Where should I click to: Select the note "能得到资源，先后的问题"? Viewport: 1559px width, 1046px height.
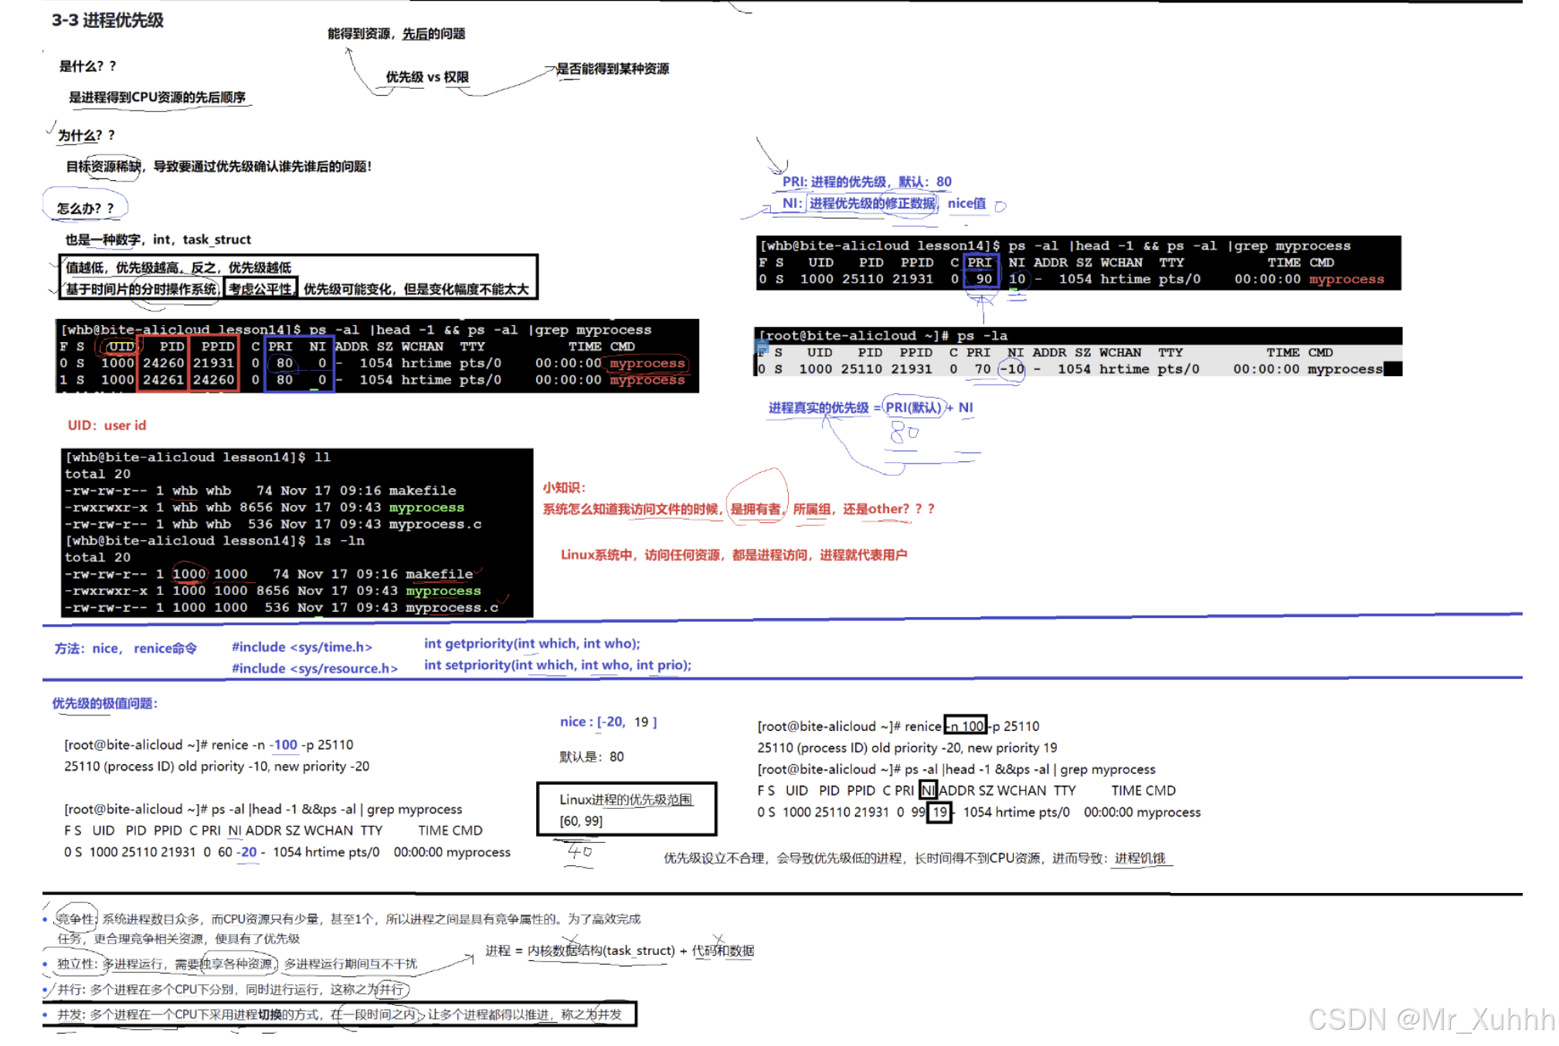[396, 33]
